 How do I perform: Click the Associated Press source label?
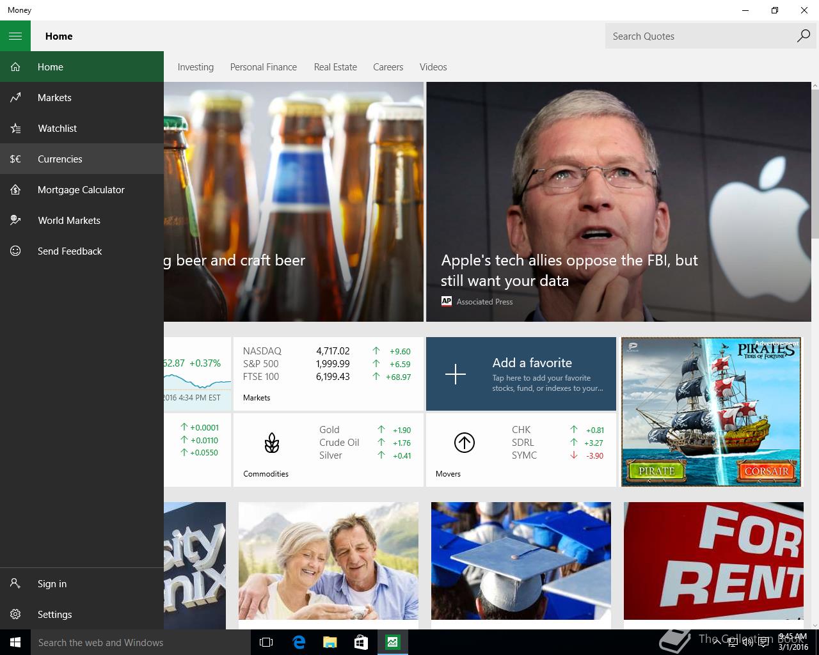(484, 301)
